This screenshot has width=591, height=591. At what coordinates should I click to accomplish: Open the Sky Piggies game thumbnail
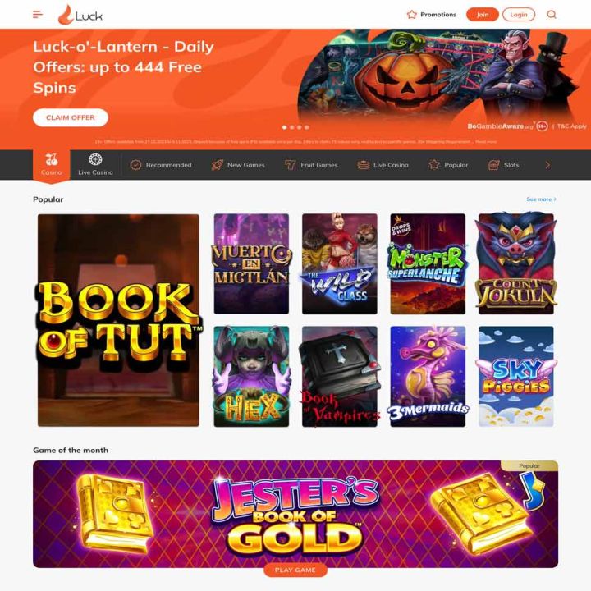[516, 376]
